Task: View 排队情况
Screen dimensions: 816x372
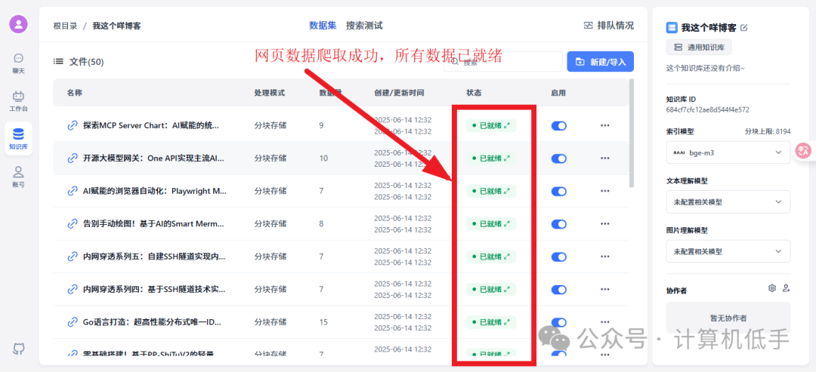Action: (609, 25)
